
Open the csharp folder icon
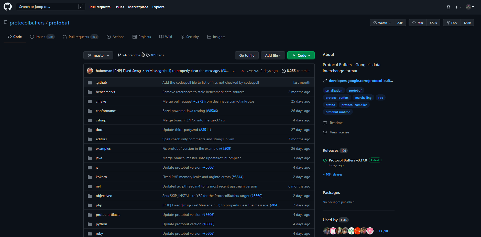pyautogui.click(x=90, y=120)
